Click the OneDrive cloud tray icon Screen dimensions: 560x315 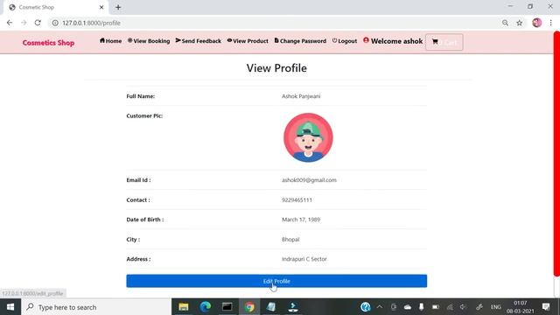coord(408,307)
